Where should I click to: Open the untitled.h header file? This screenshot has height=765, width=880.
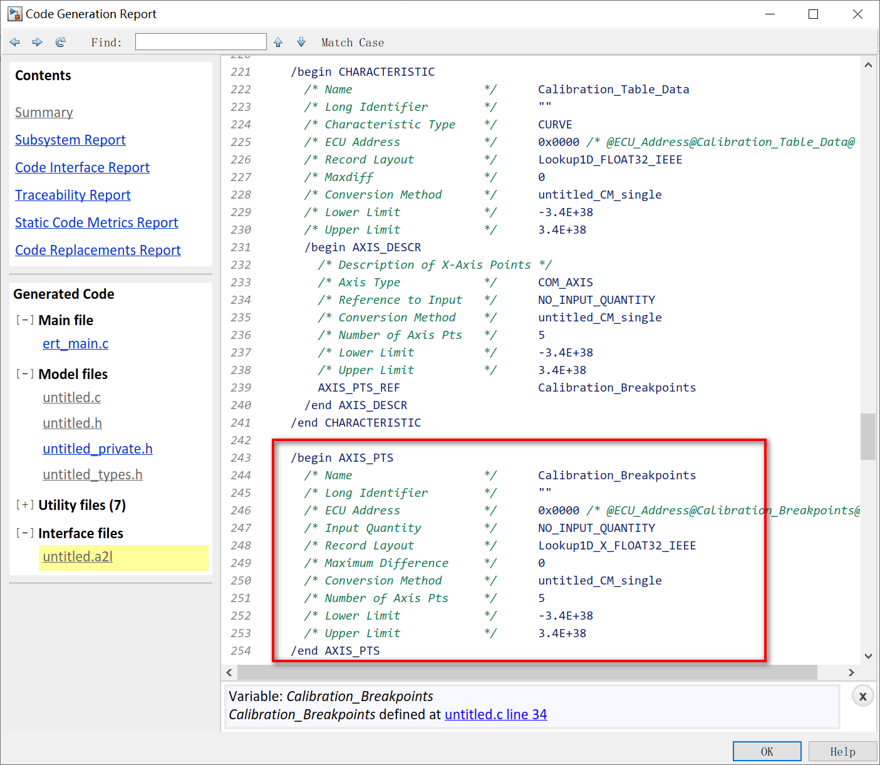point(72,423)
